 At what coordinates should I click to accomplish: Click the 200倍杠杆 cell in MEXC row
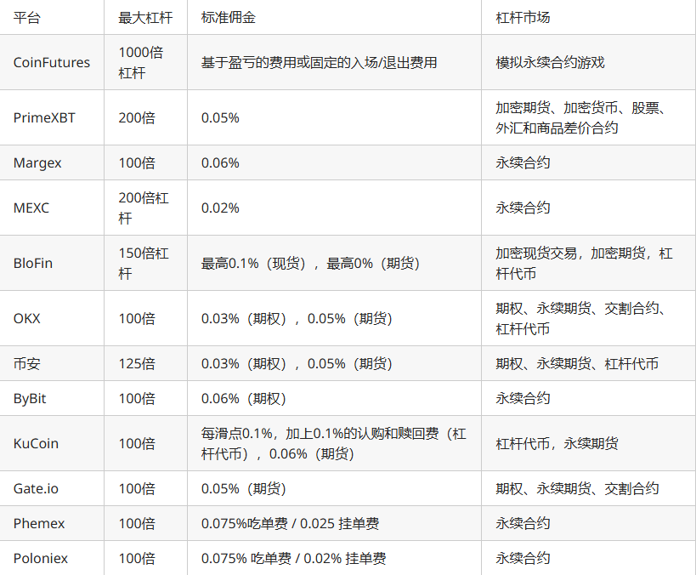click(x=144, y=208)
